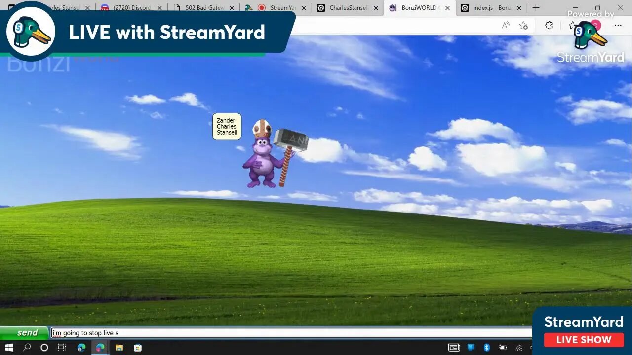
Task: Switch to the index.js tab
Action: coord(491,8)
